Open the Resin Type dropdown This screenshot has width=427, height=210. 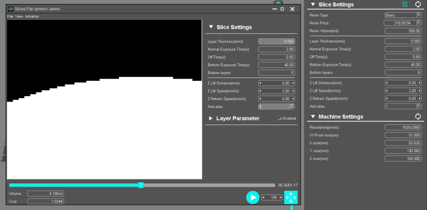(419, 15)
